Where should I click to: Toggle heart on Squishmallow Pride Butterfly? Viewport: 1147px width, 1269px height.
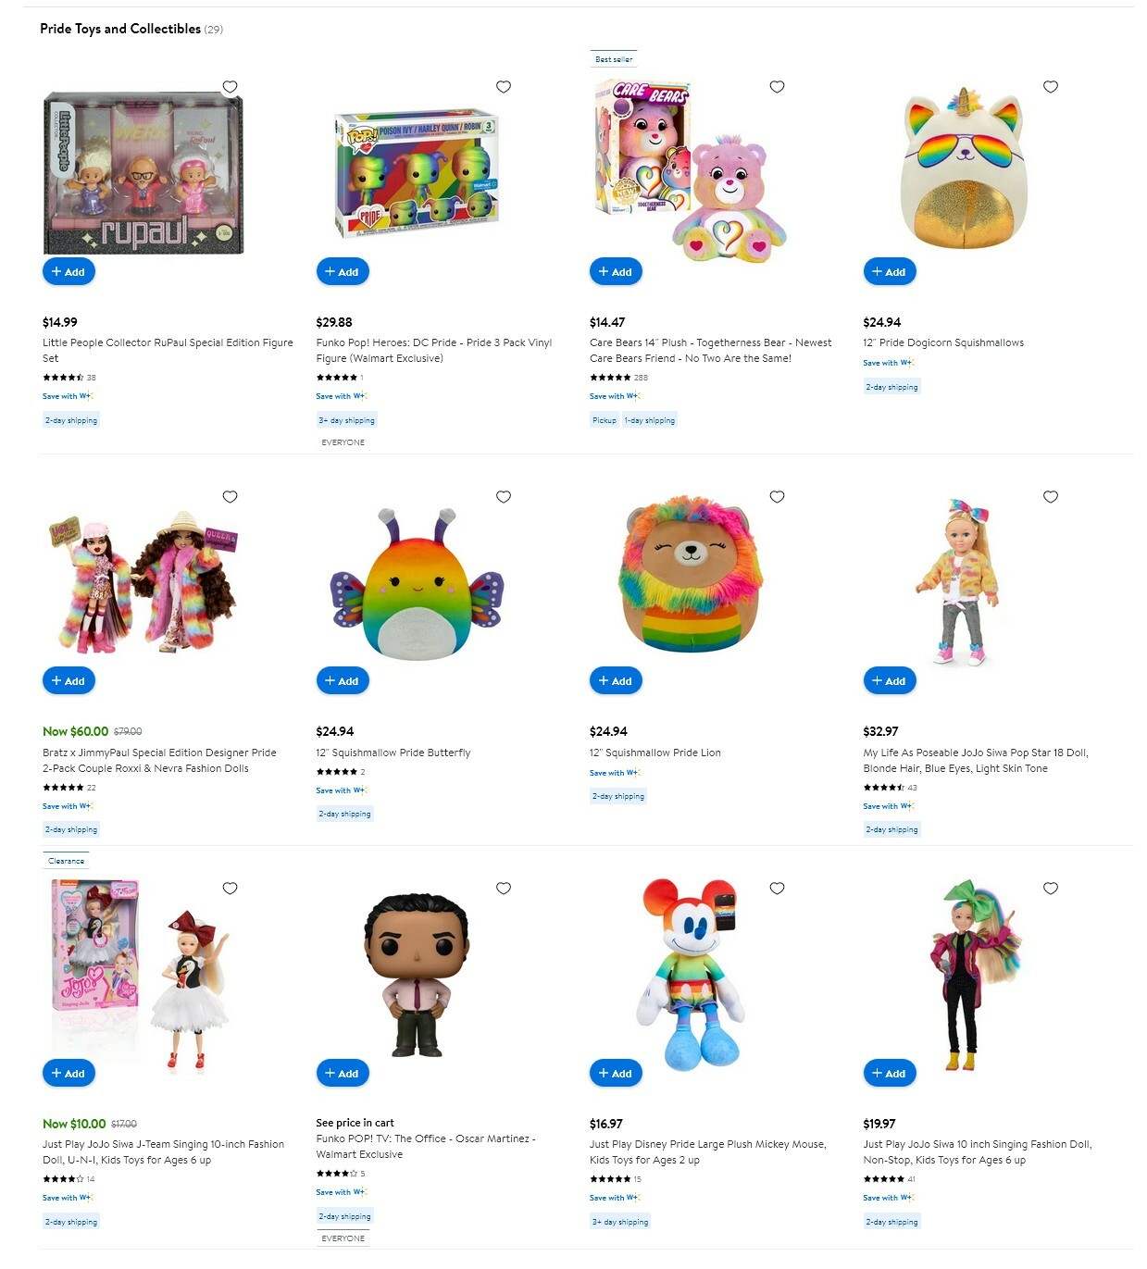click(x=504, y=497)
